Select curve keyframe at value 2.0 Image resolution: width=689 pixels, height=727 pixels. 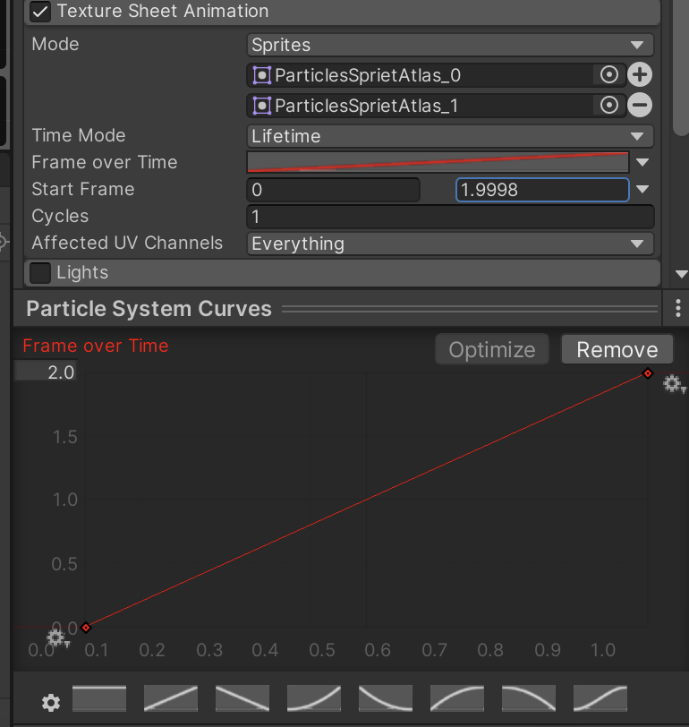(x=648, y=373)
